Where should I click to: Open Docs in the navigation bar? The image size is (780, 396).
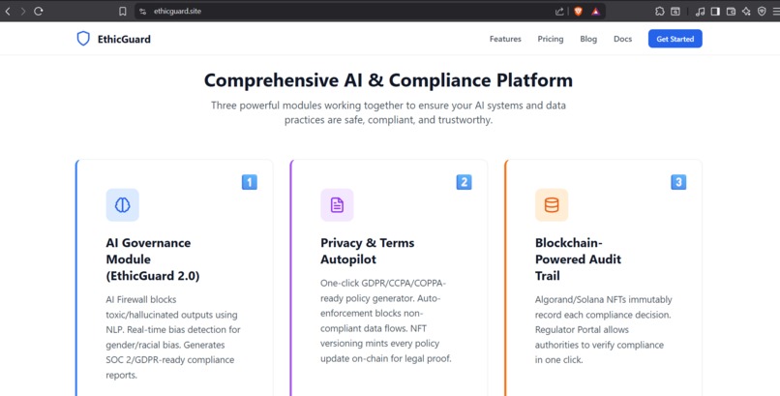(x=622, y=39)
